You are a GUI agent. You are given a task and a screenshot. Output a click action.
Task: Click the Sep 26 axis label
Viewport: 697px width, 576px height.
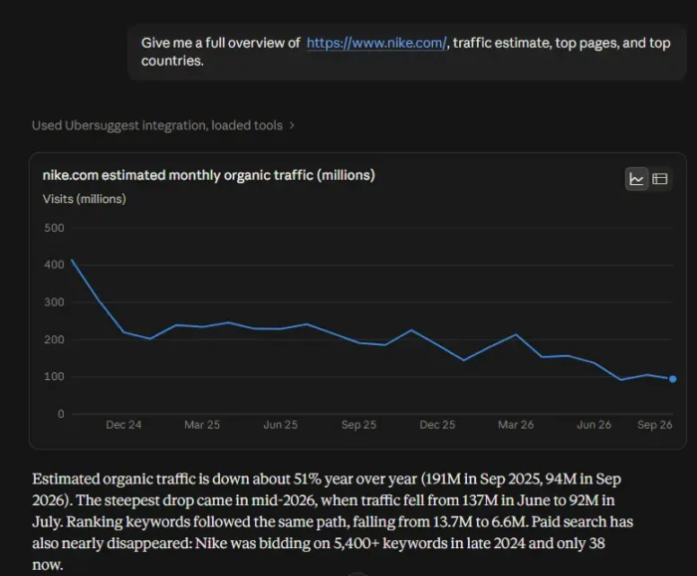pos(655,425)
